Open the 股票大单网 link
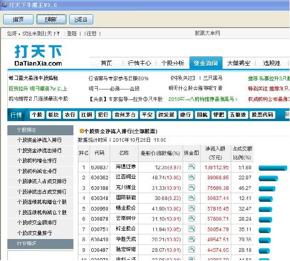Image resolution: width=290 pixels, height=261 pixels. coord(207,33)
